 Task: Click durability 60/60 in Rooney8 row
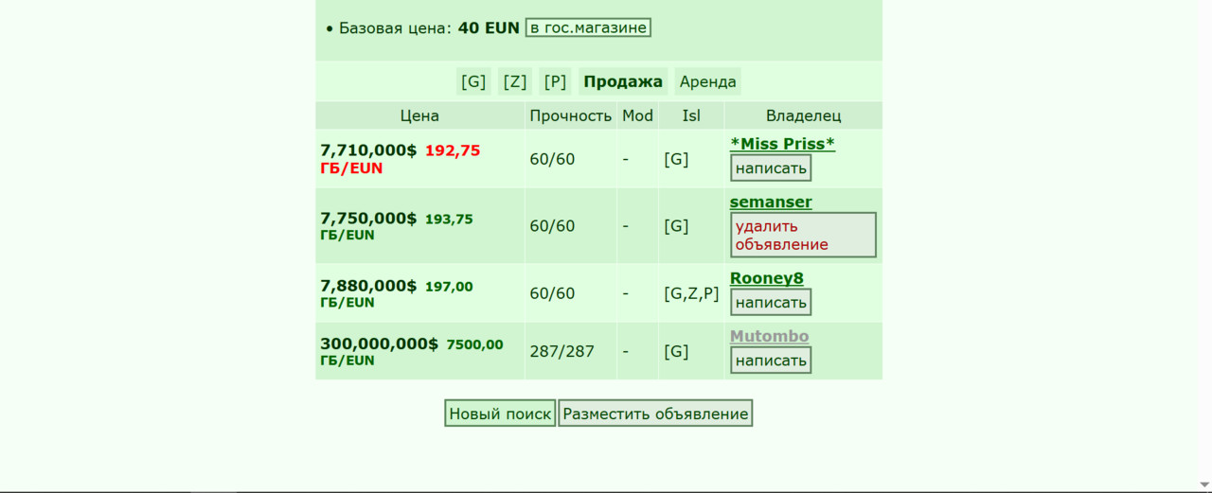pos(552,293)
